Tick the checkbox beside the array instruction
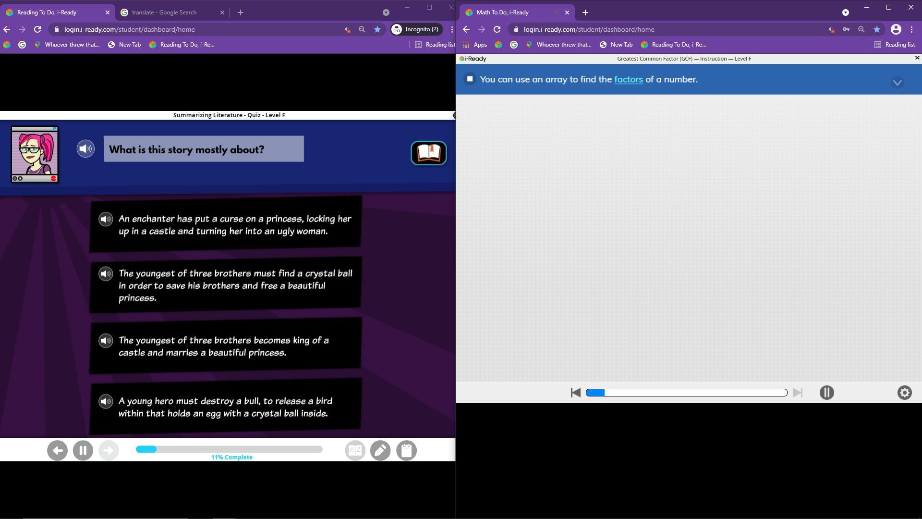This screenshot has width=922, height=519. (470, 79)
